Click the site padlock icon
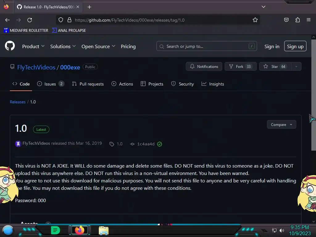 (69, 20)
